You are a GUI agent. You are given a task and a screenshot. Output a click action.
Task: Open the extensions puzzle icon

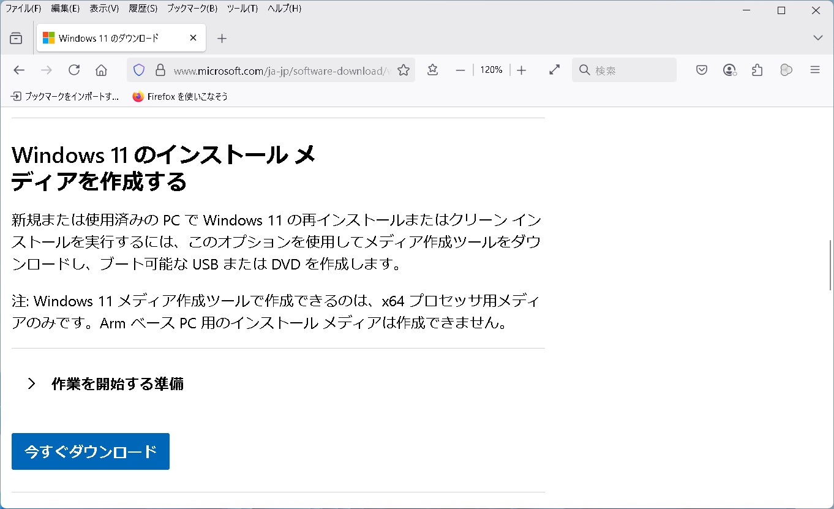(x=757, y=70)
